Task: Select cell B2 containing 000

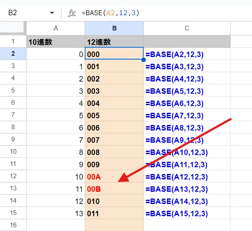Action: coord(114,54)
